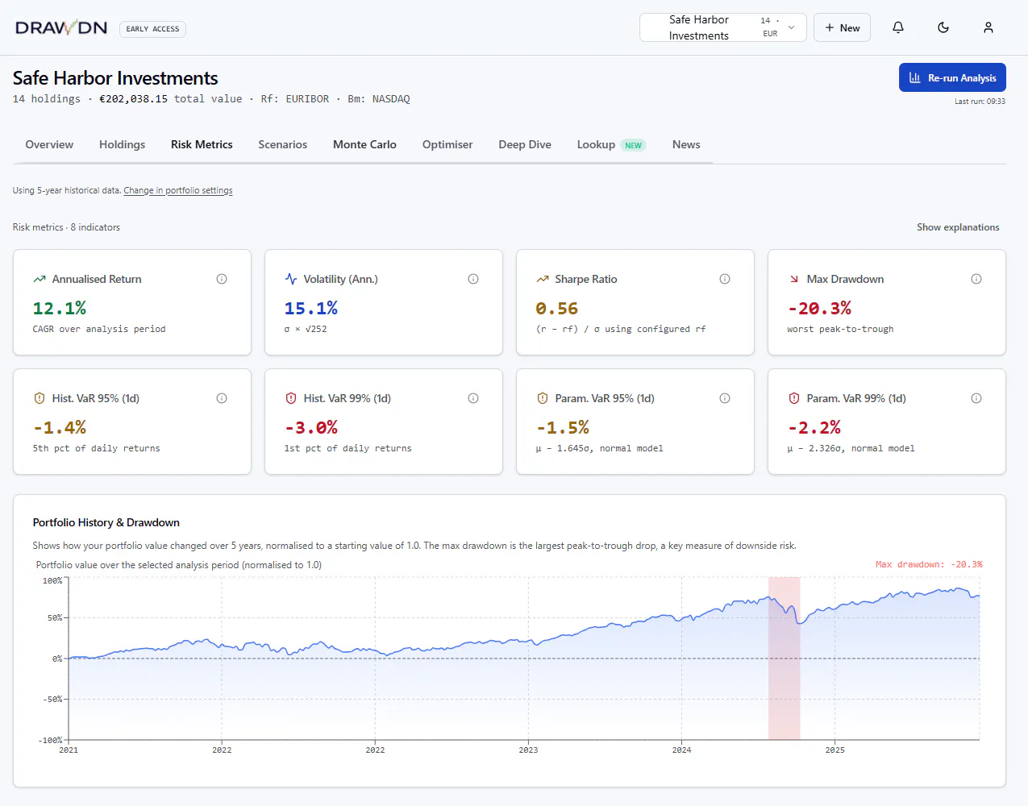1028x806 pixels.
Task: Click the Re-run Analysis button
Action: tap(952, 77)
